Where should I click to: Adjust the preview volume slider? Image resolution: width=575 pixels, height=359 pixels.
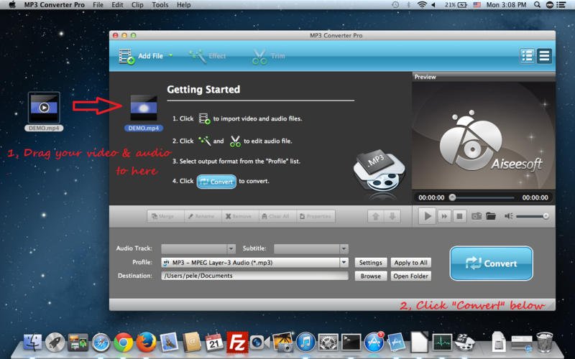tap(533, 217)
